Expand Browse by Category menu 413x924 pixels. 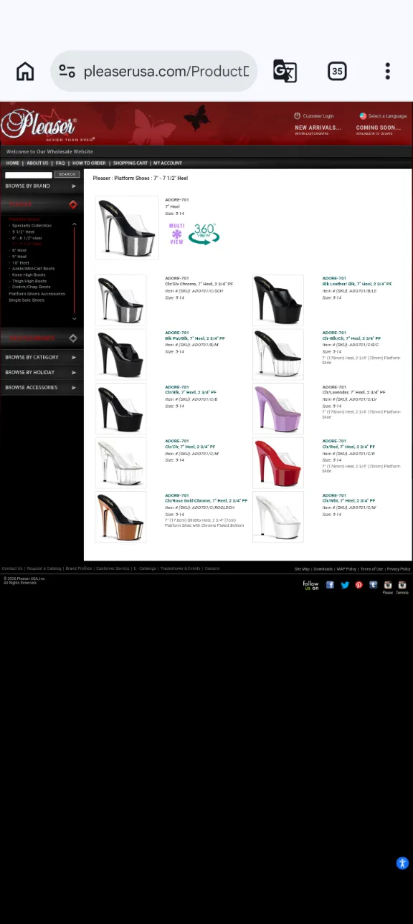[42, 357]
